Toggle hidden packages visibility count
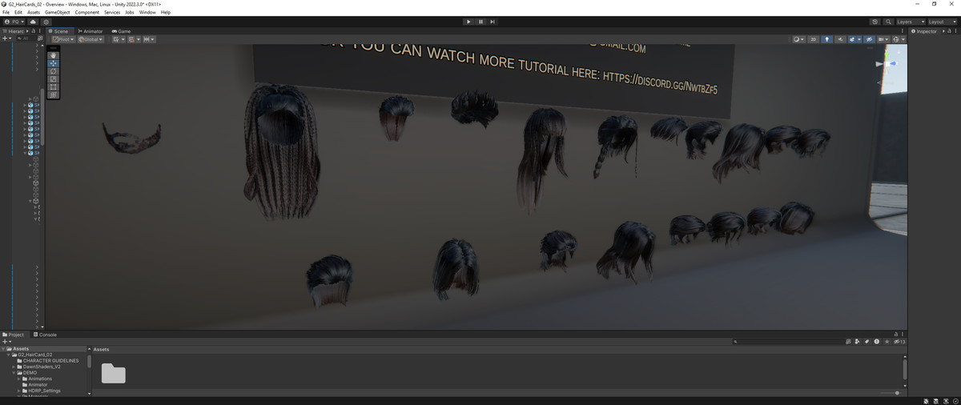961x405 pixels. pos(899,342)
